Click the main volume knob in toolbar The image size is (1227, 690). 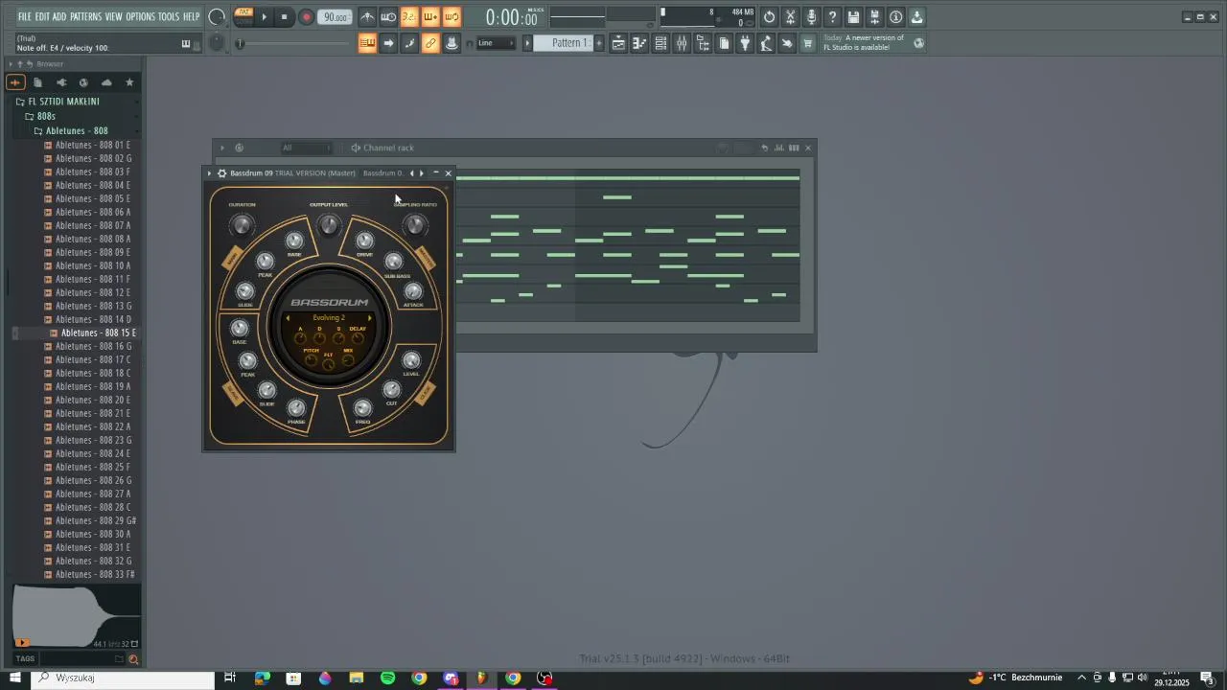tap(217, 16)
